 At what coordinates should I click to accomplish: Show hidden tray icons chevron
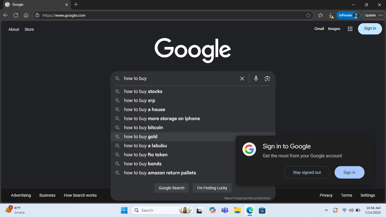326,210
